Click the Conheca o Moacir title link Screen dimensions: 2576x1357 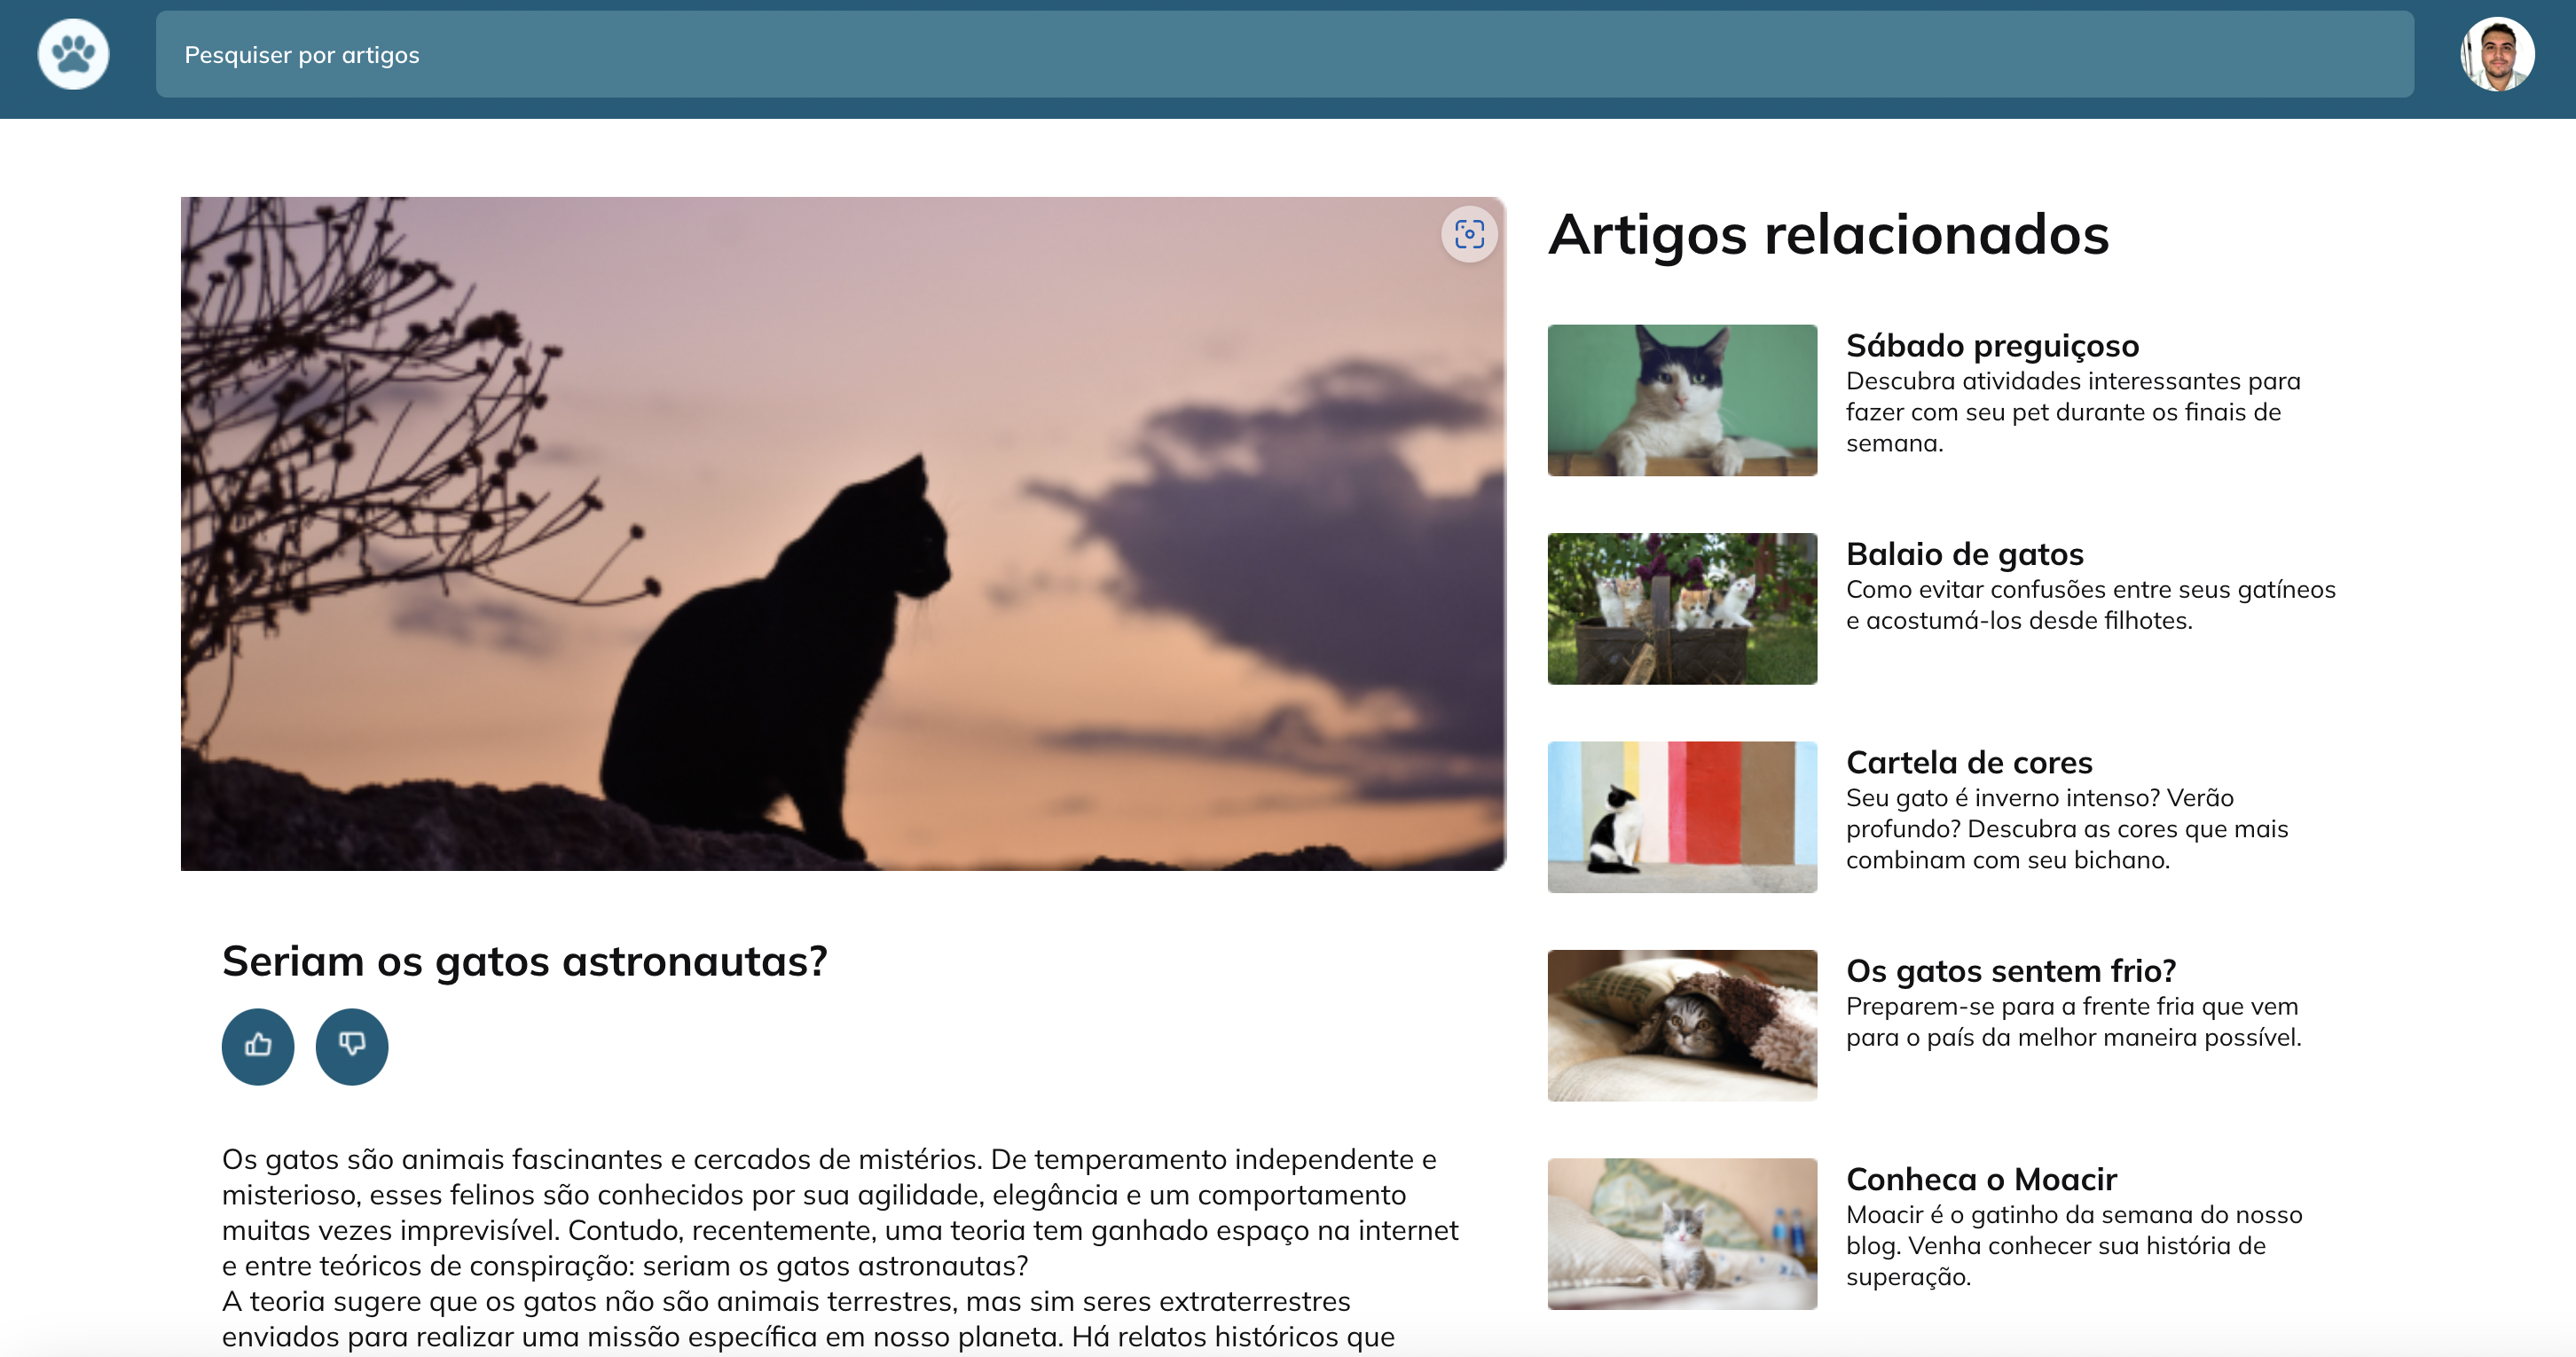(x=1981, y=1179)
